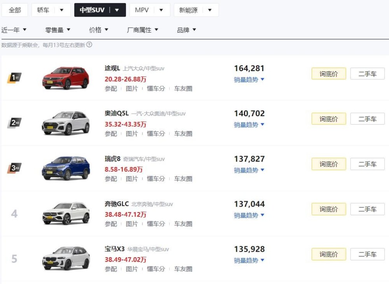Open 懂车分 link for 瑞虎8

click(x=156, y=179)
